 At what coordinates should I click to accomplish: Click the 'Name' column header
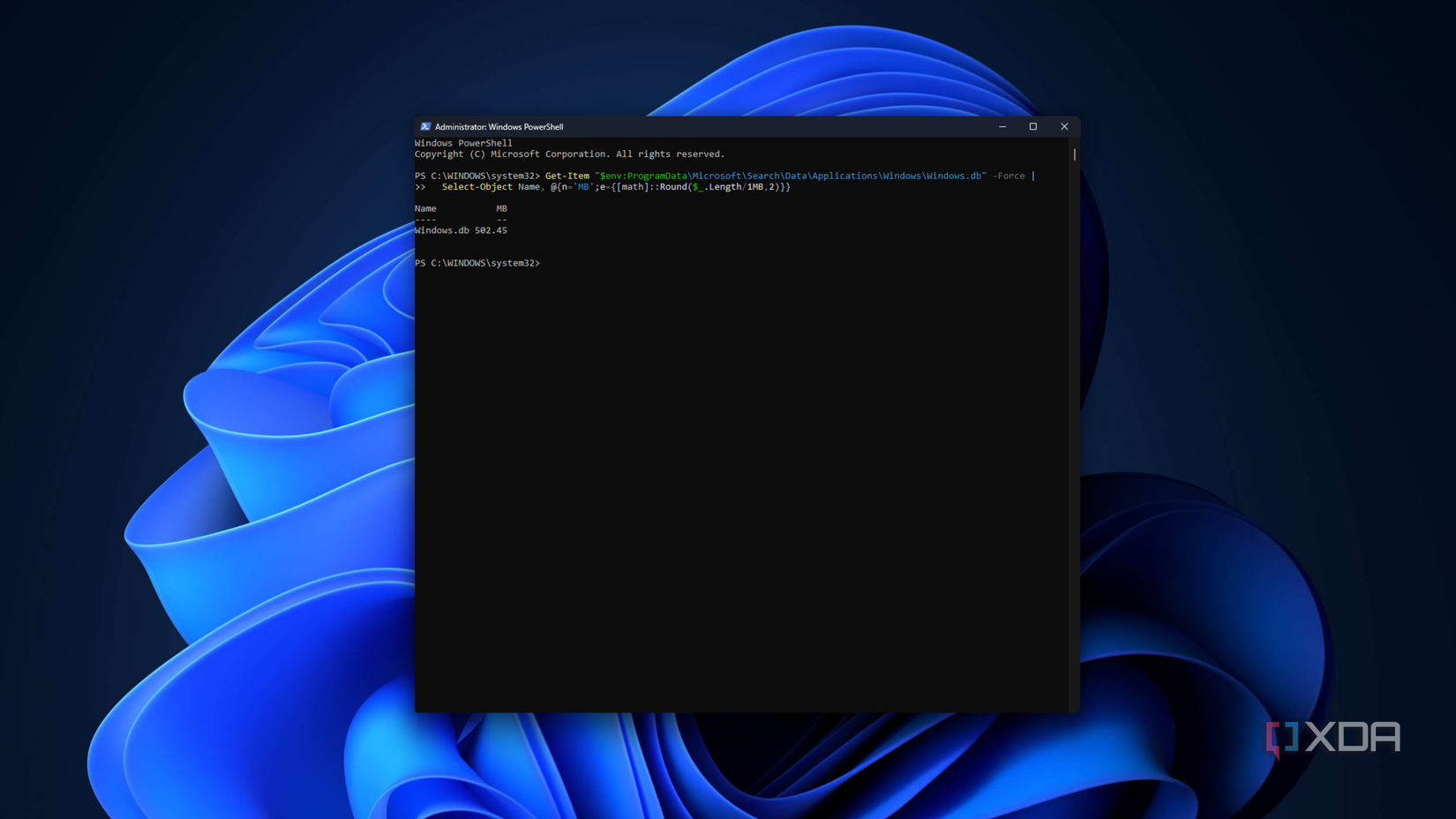click(425, 208)
